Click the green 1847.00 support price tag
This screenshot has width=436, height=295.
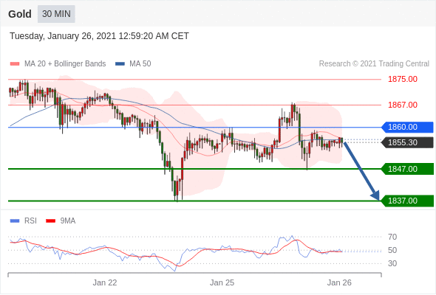(x=407, y=169)
